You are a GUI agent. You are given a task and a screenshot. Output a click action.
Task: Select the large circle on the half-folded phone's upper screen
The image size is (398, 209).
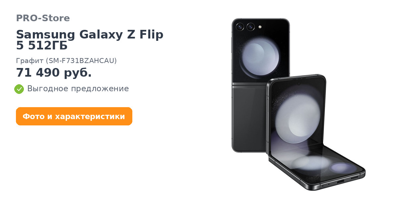(x=298, y=117)
